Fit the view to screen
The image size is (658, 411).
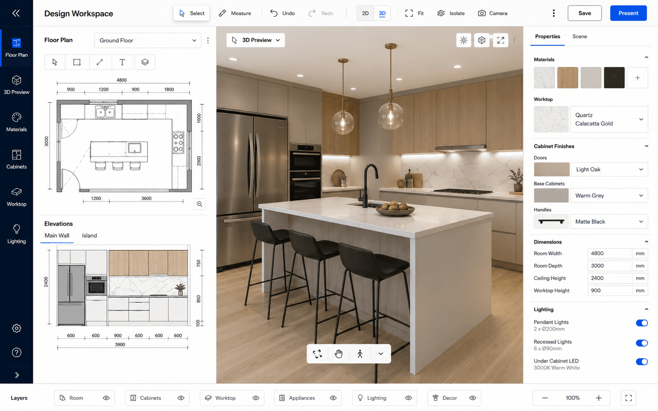[x=414, y=13]
